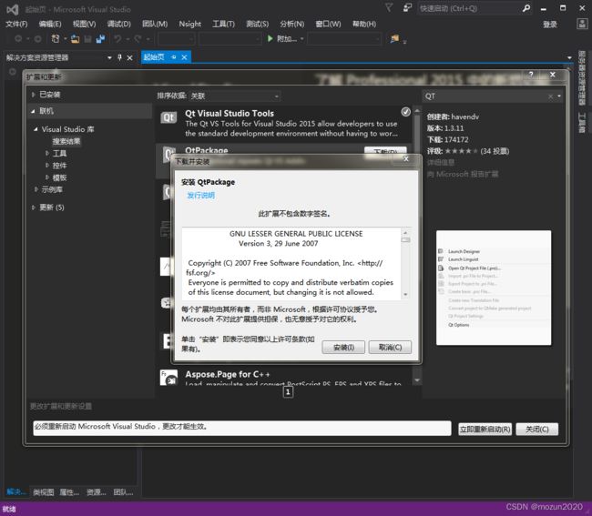Click the Quick Launch magnifier icon

pyautogui.click(x=526, y=8)
